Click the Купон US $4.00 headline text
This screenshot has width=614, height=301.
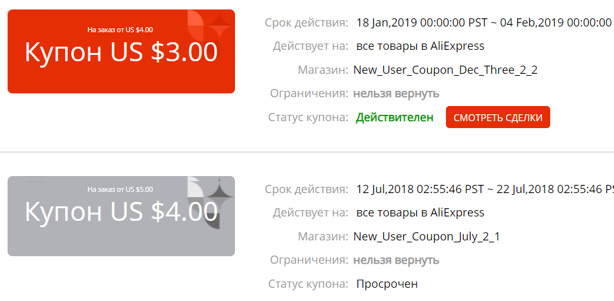click(121, 212)
